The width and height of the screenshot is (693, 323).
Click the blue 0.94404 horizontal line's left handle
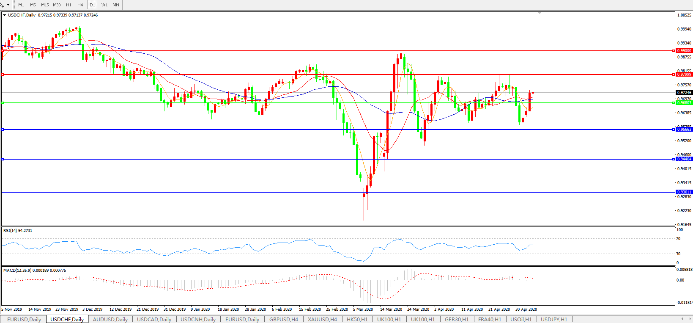tap(3, 159)
